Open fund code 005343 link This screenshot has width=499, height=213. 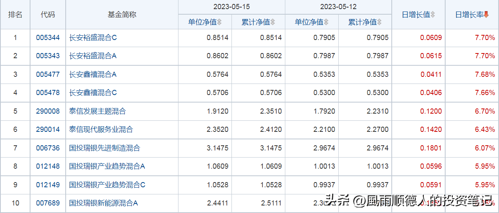click(x=48, y=56)
